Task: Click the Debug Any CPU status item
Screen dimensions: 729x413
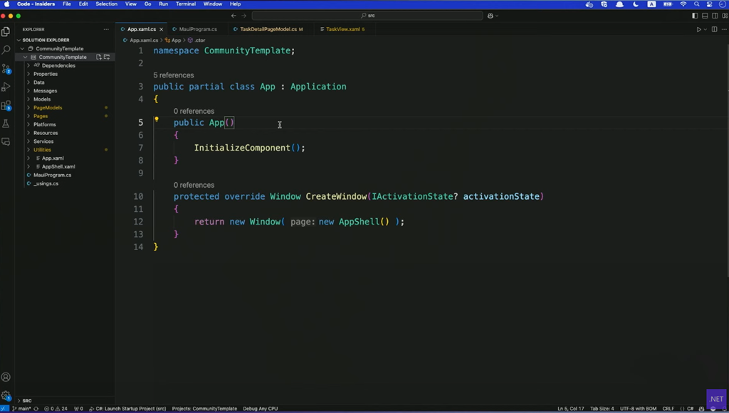Action: pos(261,409)
